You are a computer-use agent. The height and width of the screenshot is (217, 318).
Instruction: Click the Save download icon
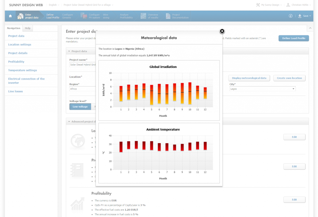tap(300, 16)
